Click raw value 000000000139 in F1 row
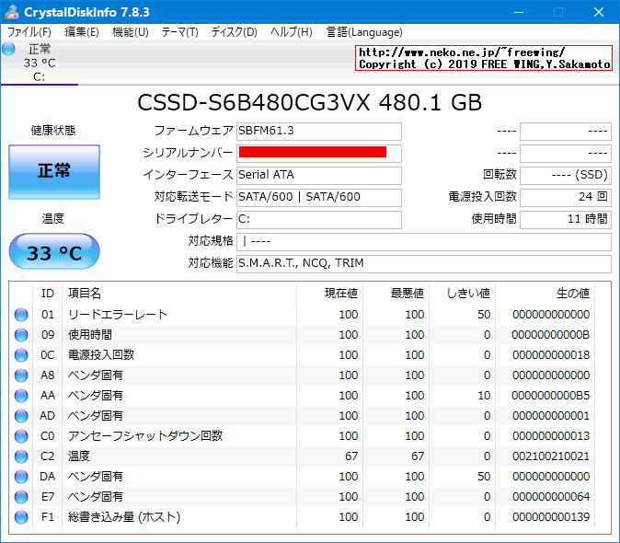The image size is (620, 543). pyautogui.click(x=551, y=517)
